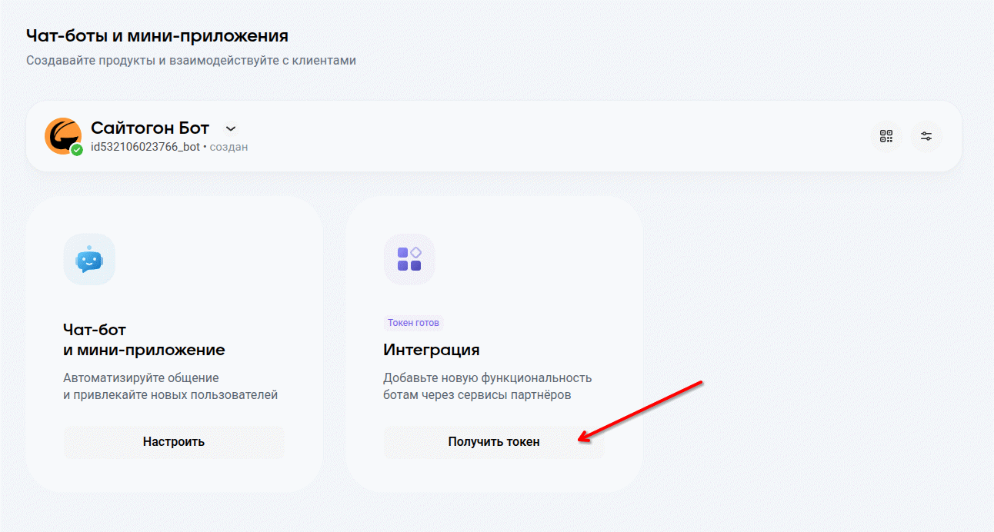
Task: Click the Чат-боты и мини-приложения heading
Action: [x=157, y=35]
